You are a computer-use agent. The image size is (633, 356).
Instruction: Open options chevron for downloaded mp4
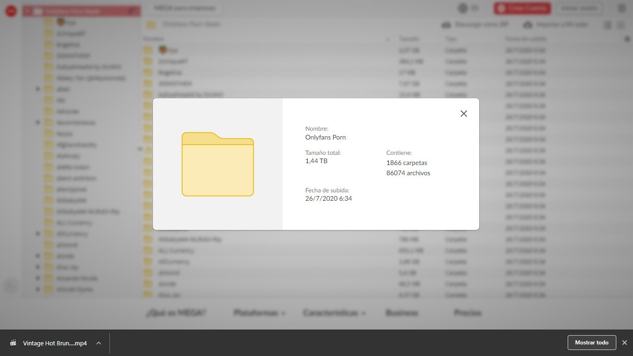pos(99,343)
